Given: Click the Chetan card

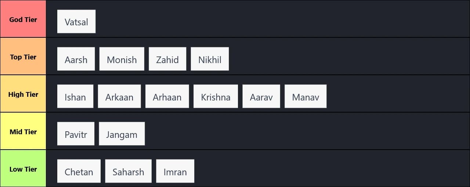Looking at the screenshot, I should pyautogui.click(x=79, y=171).
